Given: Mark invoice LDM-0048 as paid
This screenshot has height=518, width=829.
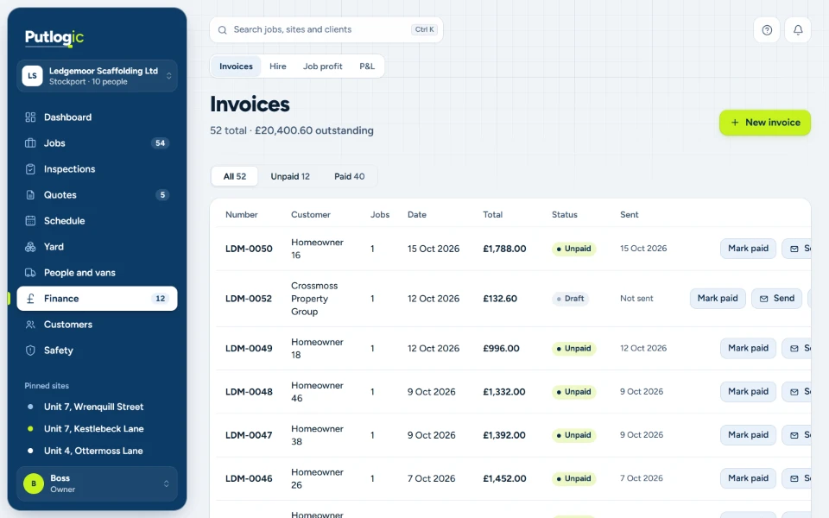Looking at the screenshot, I should [748, 392].
